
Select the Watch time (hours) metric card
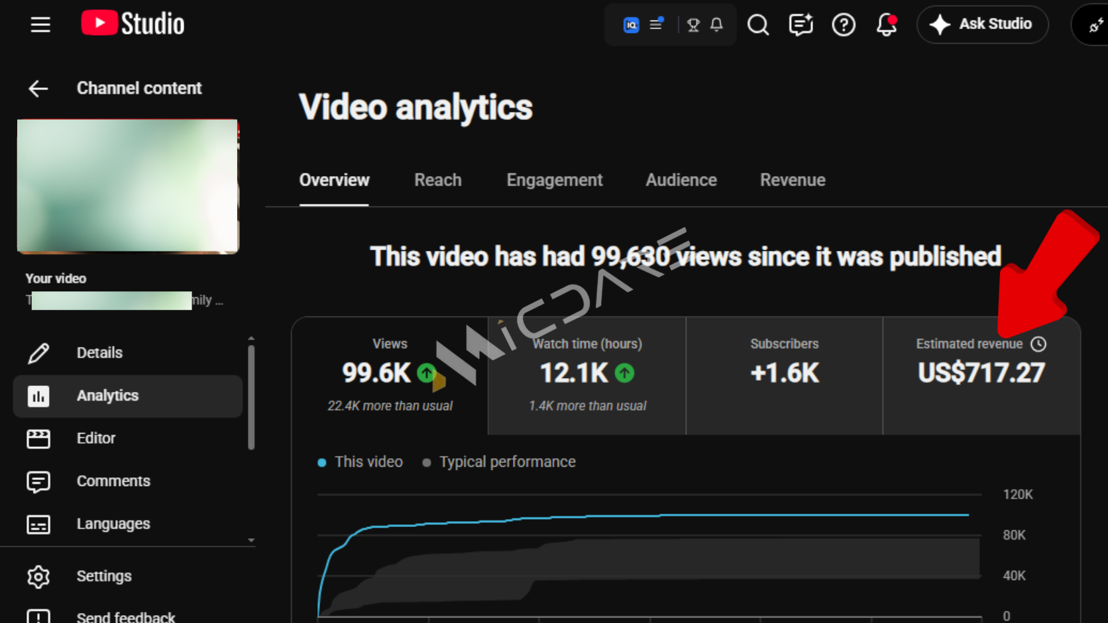click(587, 375)
